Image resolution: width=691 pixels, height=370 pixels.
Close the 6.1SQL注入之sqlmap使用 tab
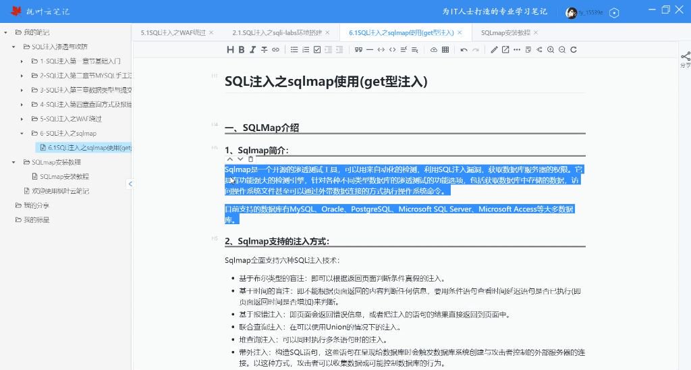460,32
